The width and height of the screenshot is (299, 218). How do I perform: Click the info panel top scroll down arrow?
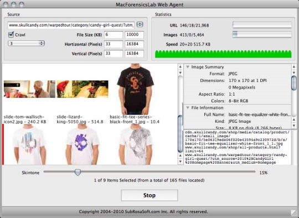pyautogui.click(x=294, y=73)
